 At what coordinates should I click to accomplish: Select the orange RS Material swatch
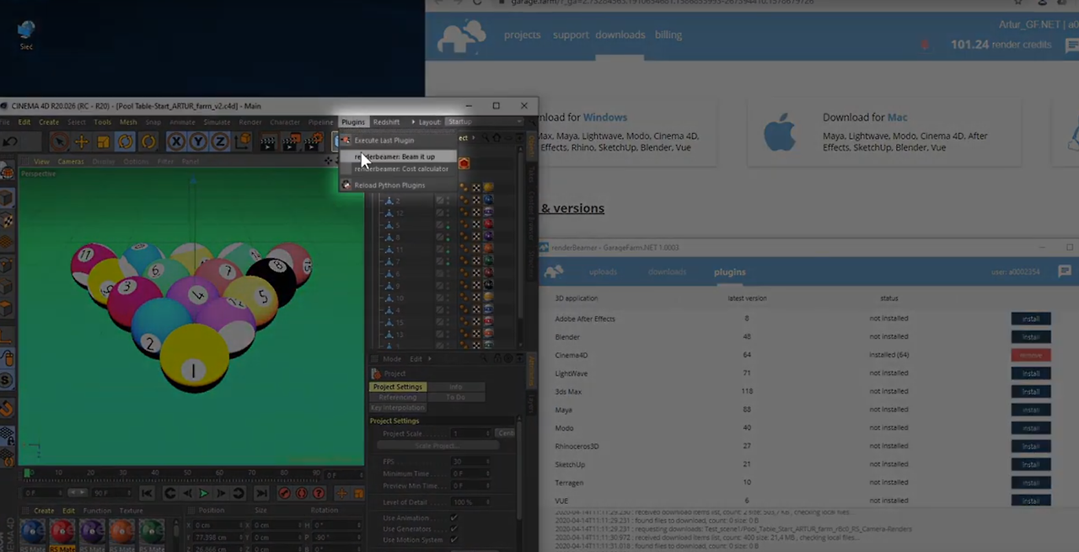[x=121, y=532]
